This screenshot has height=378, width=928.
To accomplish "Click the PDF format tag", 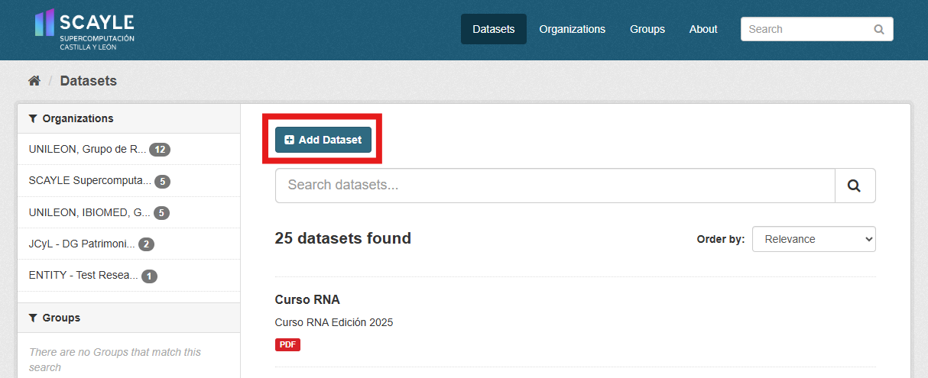I will (x=287, y=344).
